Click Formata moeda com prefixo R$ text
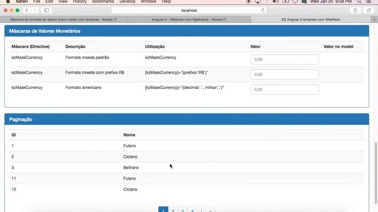The image size is (378, 212). click(94, 72)
